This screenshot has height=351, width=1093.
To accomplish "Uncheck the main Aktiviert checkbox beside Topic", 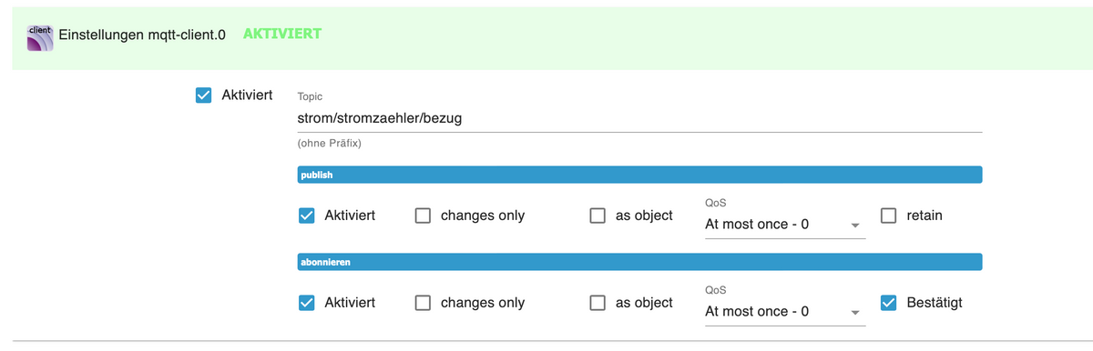I will tap(204, 95).
